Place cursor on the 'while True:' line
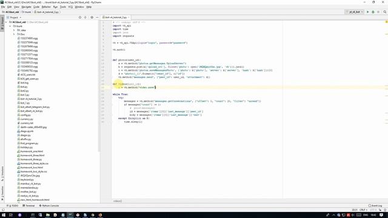 tap(120, 94)
